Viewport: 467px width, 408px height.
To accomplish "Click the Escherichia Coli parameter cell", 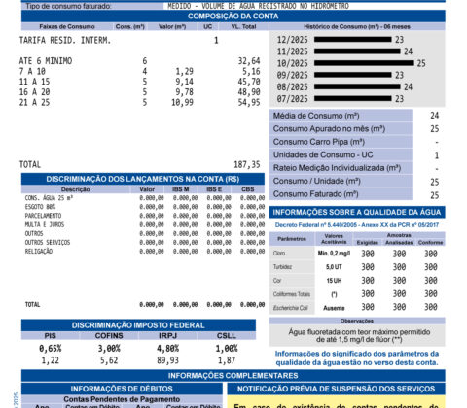I will coord(290,308).
